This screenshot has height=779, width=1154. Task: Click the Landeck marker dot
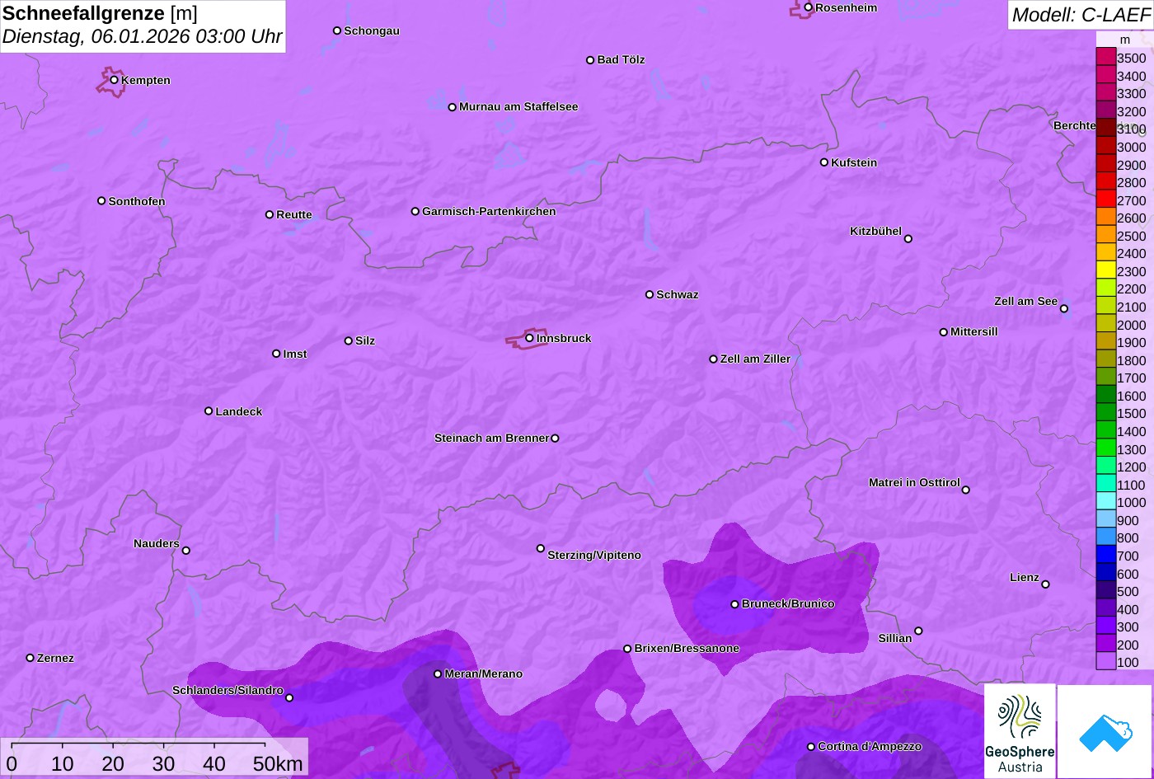tap(209, 411)
